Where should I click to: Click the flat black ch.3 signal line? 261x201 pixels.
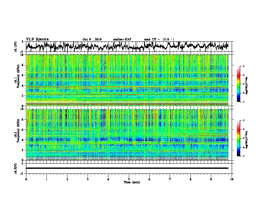click(x=127, y=168)
